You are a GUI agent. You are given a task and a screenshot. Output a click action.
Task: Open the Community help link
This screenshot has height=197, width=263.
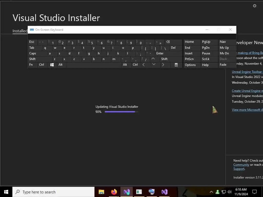coord(241,165)
